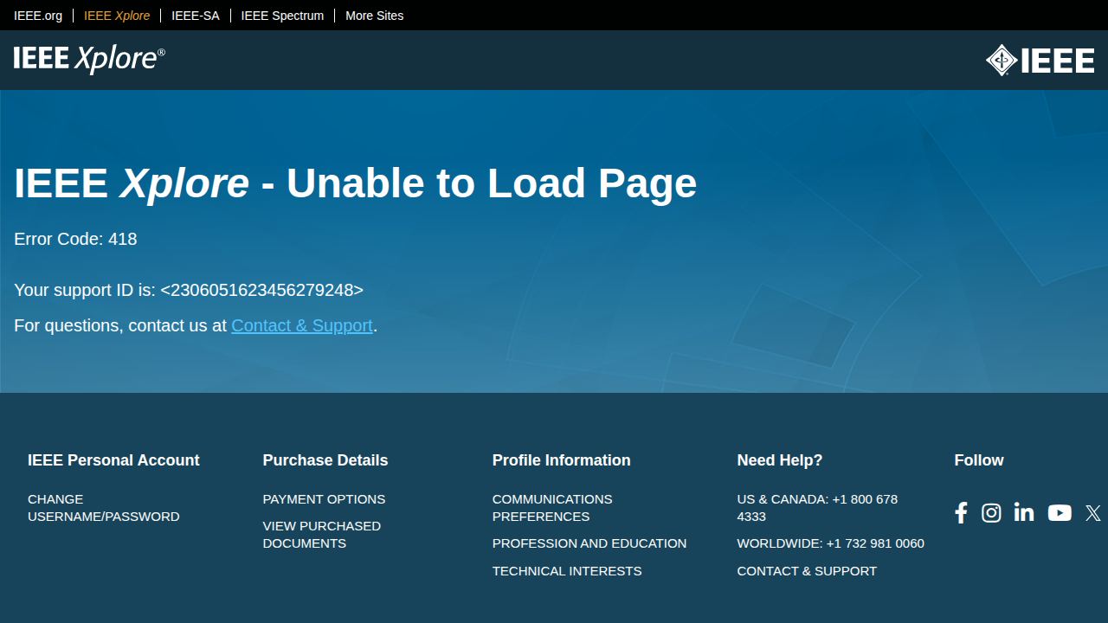This screenshot has height=623, width=1108.
Task: Open Technical Interests link
Action: [567, 571]
